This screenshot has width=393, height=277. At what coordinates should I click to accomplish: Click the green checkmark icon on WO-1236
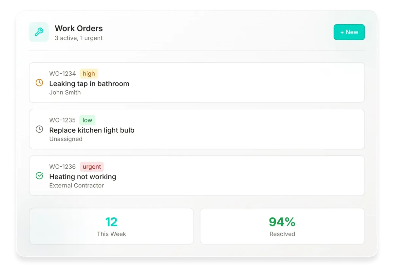(x=39, y=176)
